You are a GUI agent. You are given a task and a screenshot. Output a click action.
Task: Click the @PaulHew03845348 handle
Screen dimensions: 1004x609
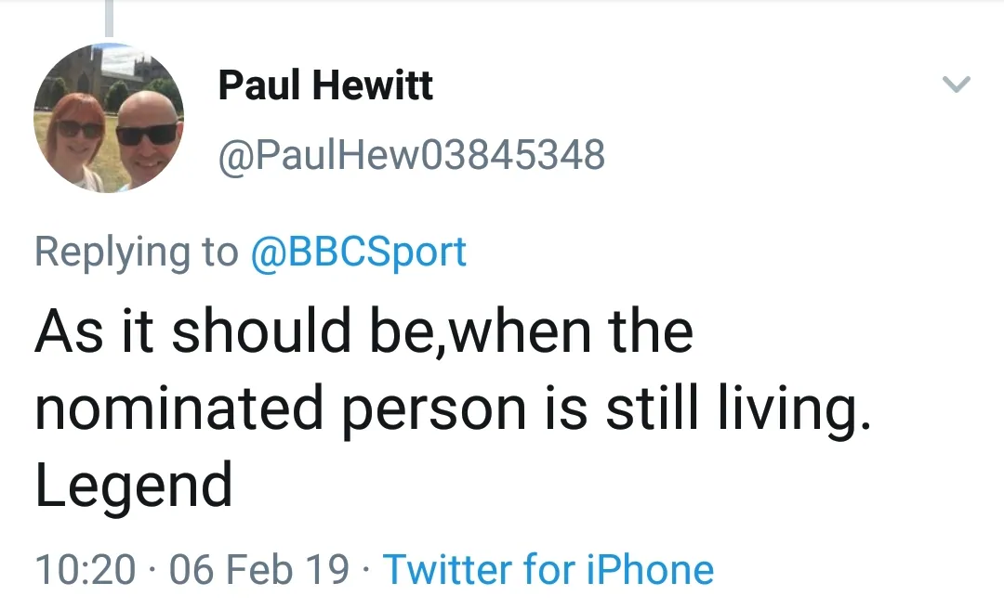pos(411,155)
